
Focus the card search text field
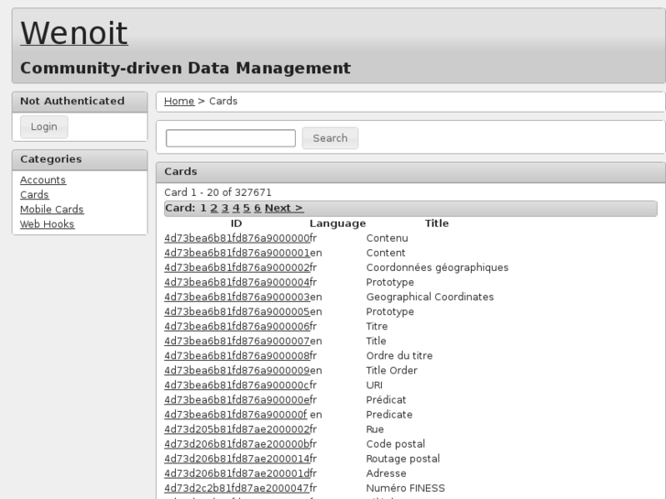(x=231, y=138)
